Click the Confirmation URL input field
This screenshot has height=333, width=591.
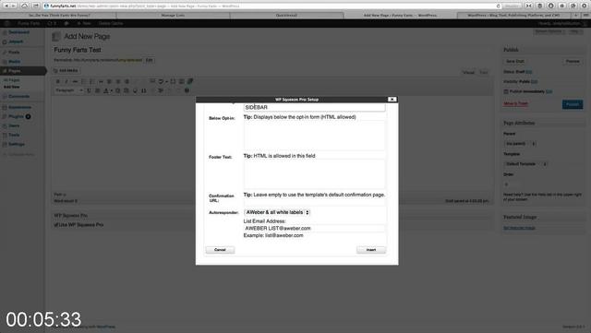pos(315,202)
